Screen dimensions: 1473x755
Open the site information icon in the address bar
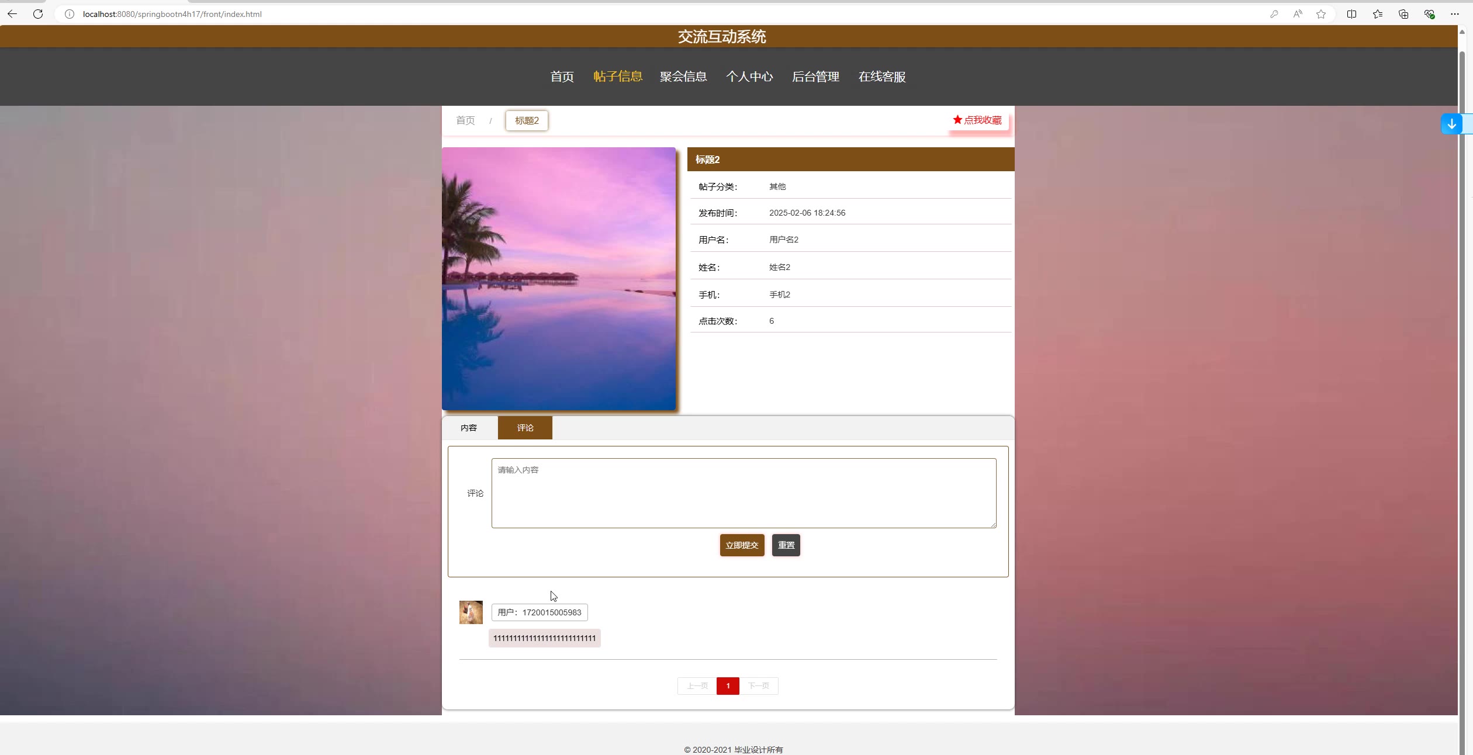69,14
